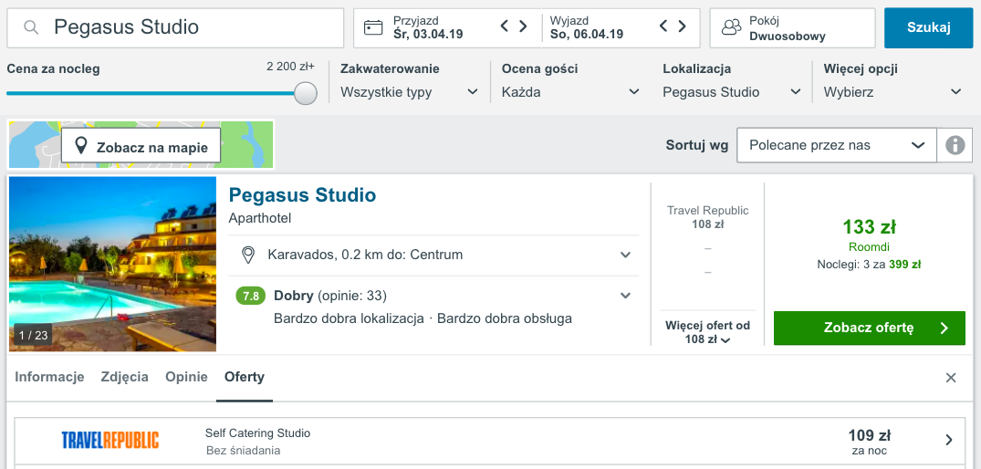Open the Ocena gości filter
The height and width of the screenshot is (469, 981).
tap(570, 91)
